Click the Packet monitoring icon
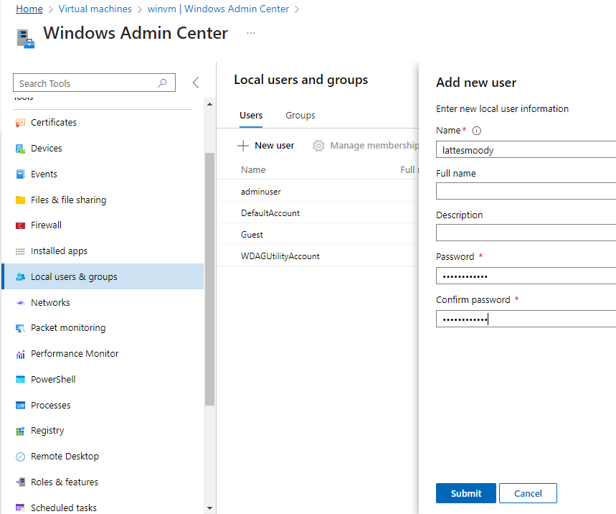Screen dimensions: 616x514 click(20, 328)
